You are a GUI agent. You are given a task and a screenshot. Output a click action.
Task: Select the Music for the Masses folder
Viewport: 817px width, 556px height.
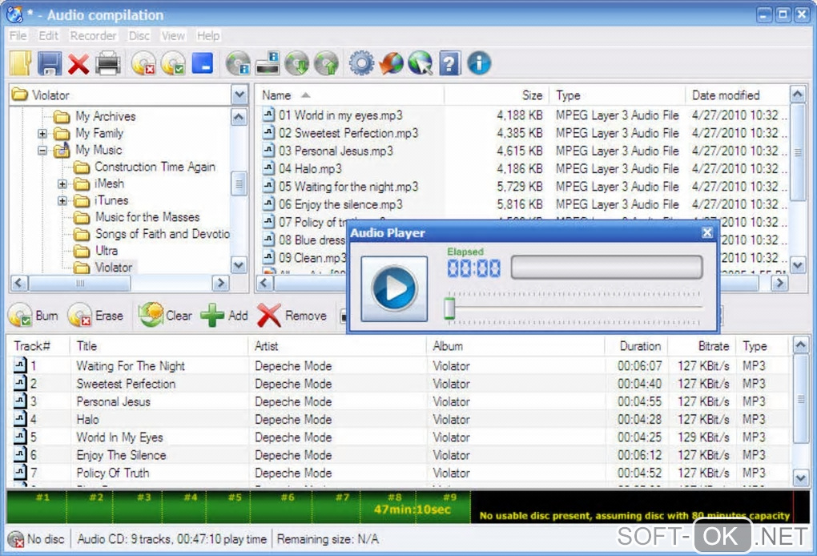pos(147,217)
